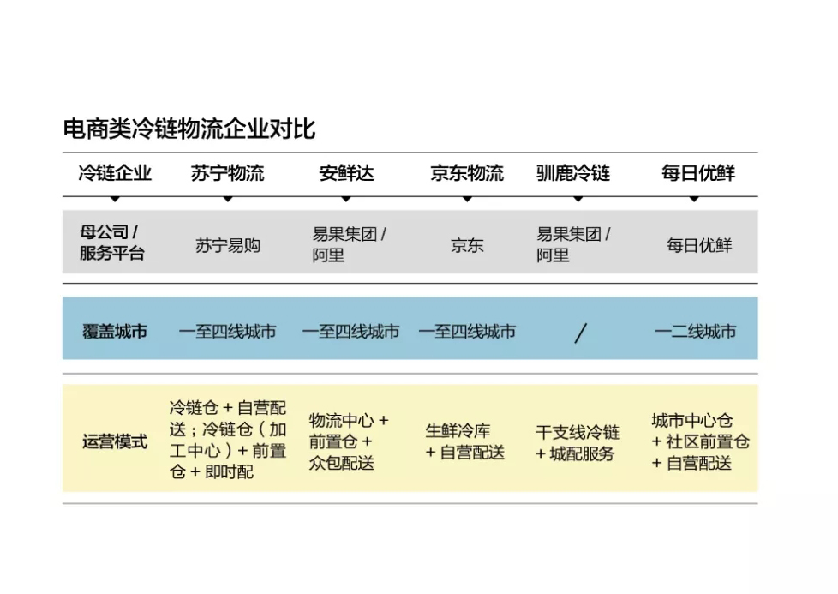Click 一至四线城市 in the 京东物流 column
This screenshot has height=594, width=838.
click(467, 332)
